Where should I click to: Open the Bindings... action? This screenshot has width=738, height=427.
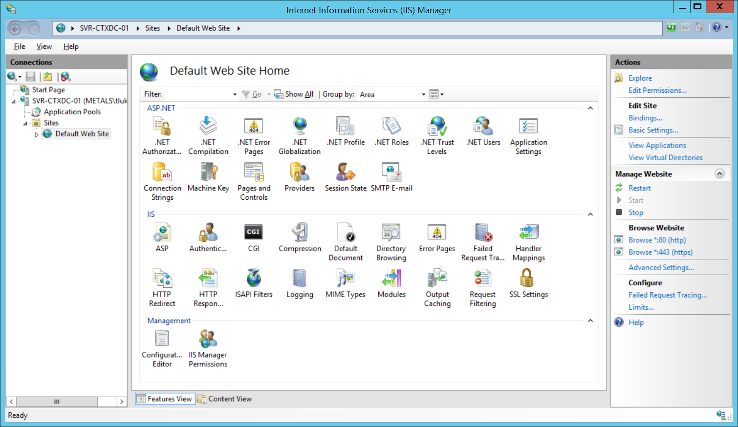click(645, 118)
